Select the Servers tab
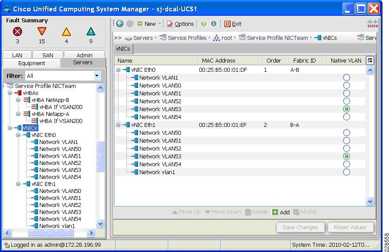 pyautogui.click(x=83, y=62)
